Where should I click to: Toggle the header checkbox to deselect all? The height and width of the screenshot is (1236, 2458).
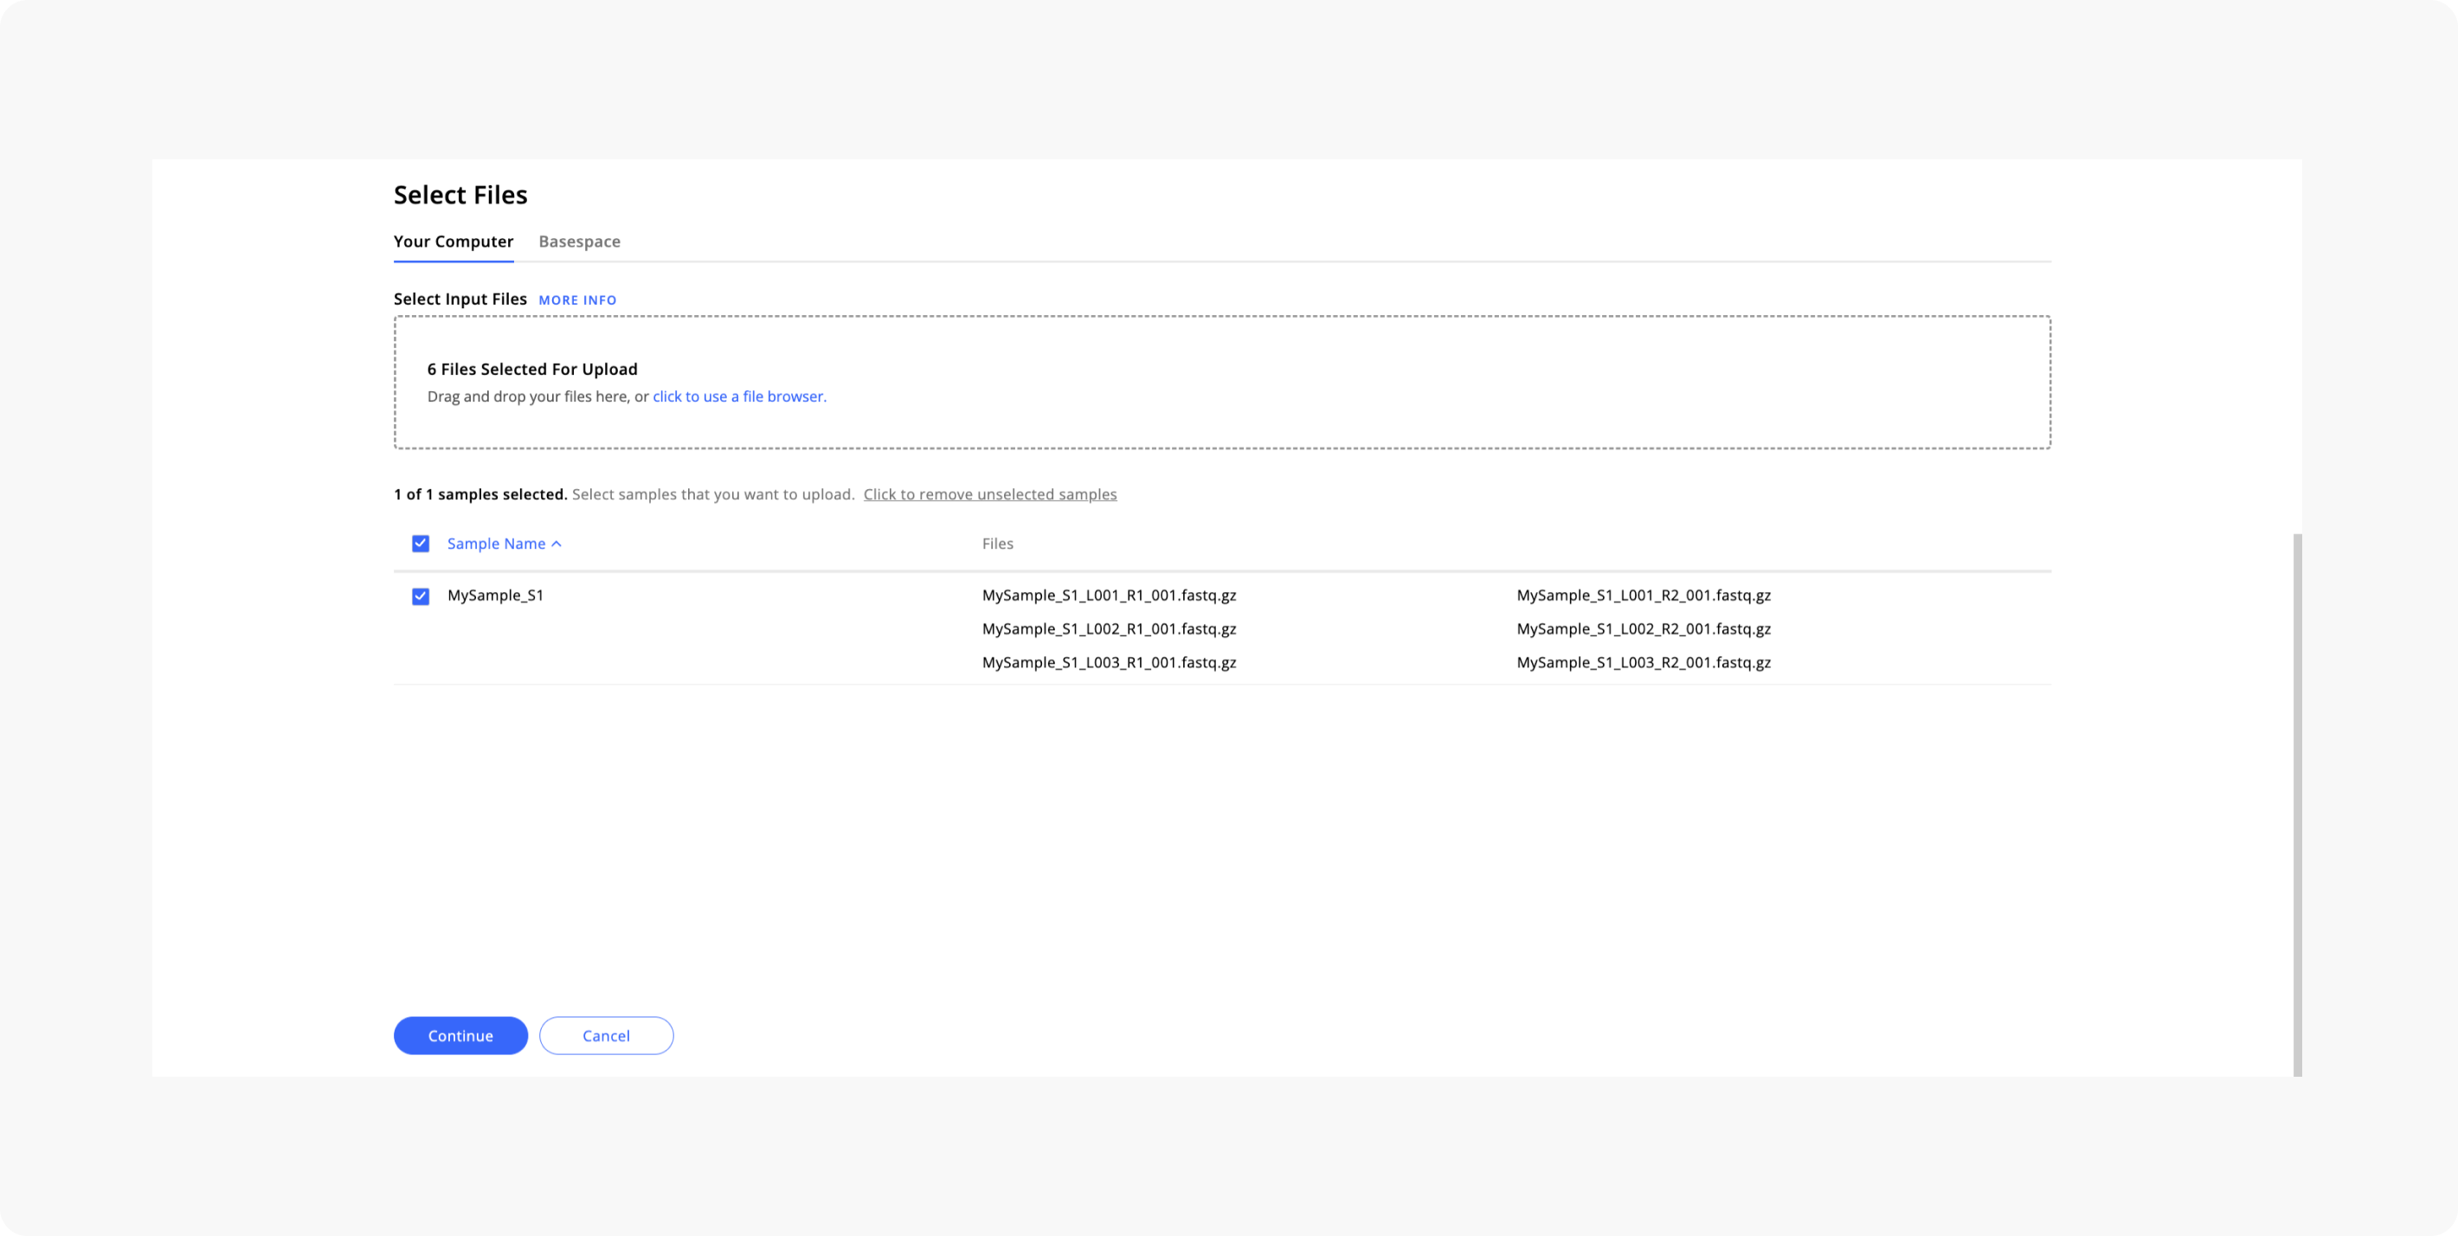(x=420, y=543)
